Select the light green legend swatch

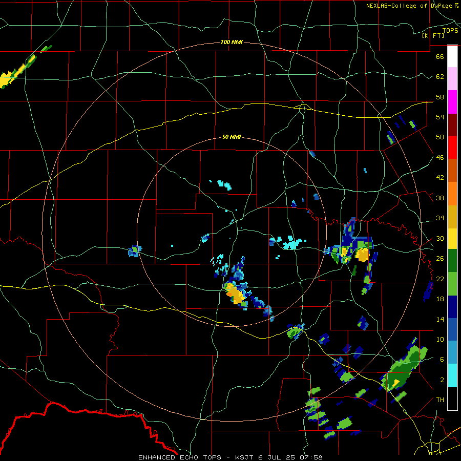pyautogui.click(x=452, y=284)
